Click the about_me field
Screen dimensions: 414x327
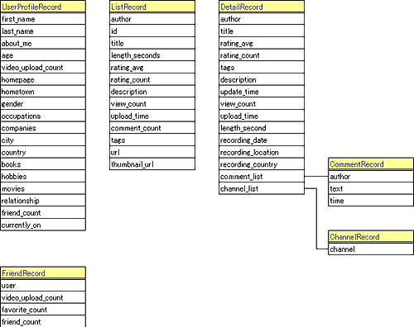43,43
